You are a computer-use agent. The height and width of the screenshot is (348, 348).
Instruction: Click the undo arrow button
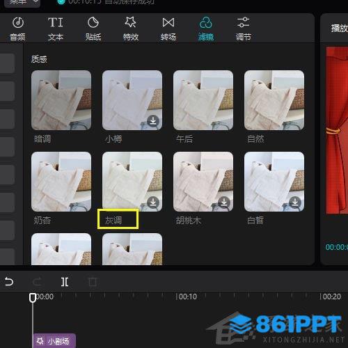[9, 282]
